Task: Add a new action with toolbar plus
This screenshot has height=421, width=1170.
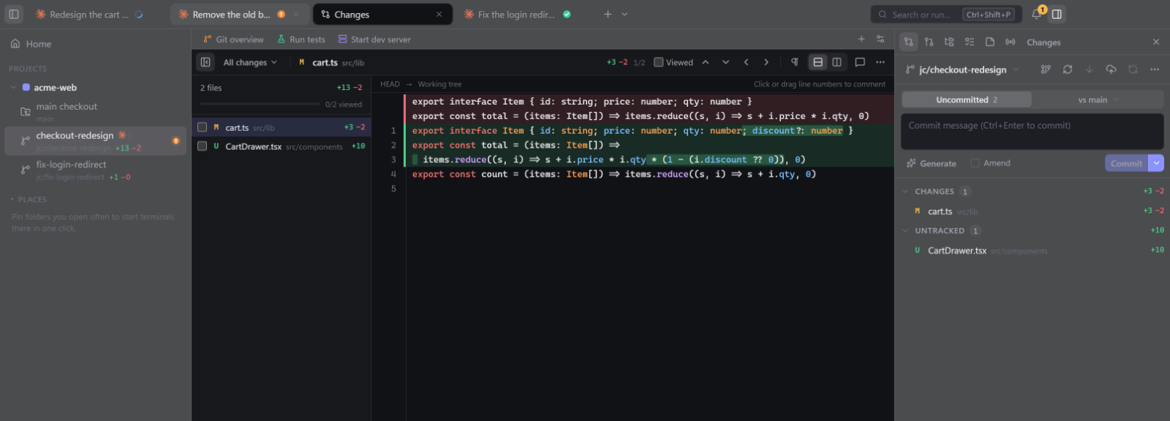Action: [861, 39]
